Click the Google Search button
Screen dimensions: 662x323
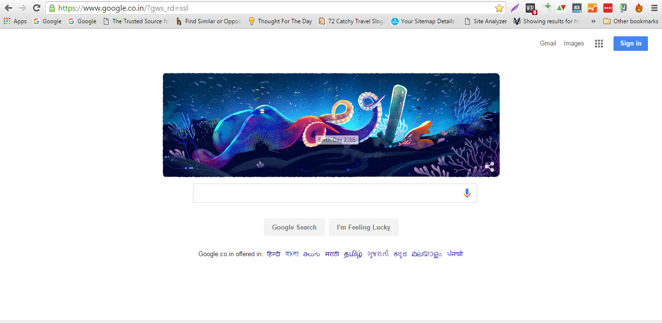tap(294, 227)
